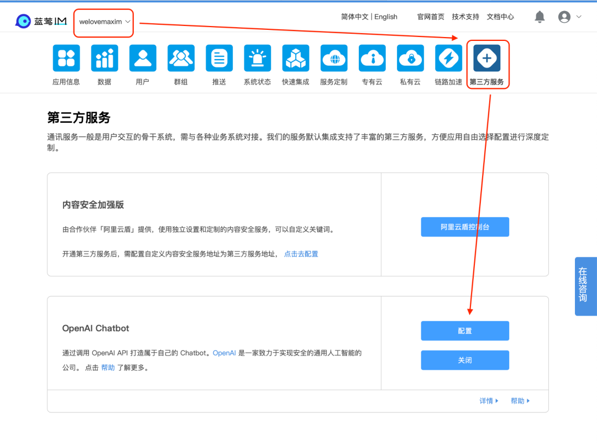Switch language to 简体中文
The image size is (597, 445).
tap(354, 17)
